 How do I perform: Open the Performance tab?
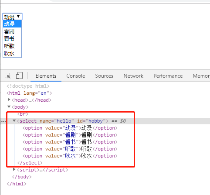tap(168, 76)
